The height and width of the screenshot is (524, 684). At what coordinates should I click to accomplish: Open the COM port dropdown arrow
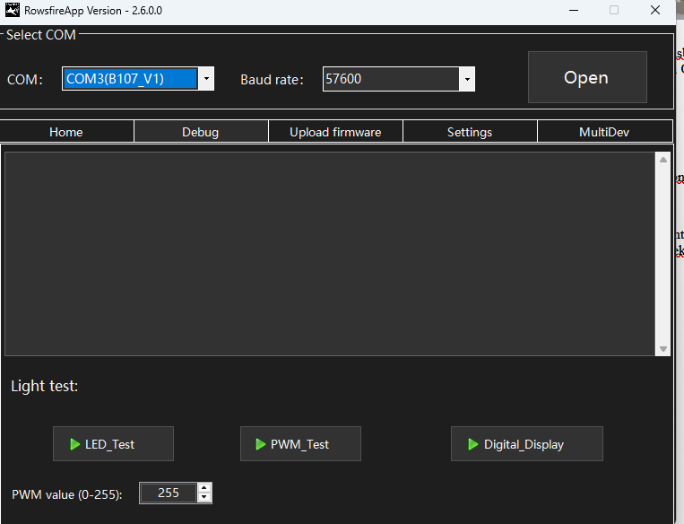(206, 79)
